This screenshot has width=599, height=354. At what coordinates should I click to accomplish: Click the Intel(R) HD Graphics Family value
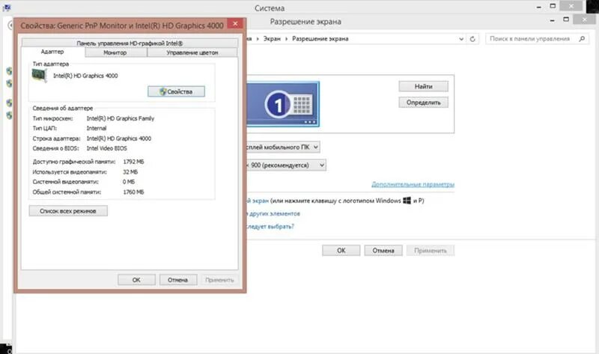tap(121, 118)
